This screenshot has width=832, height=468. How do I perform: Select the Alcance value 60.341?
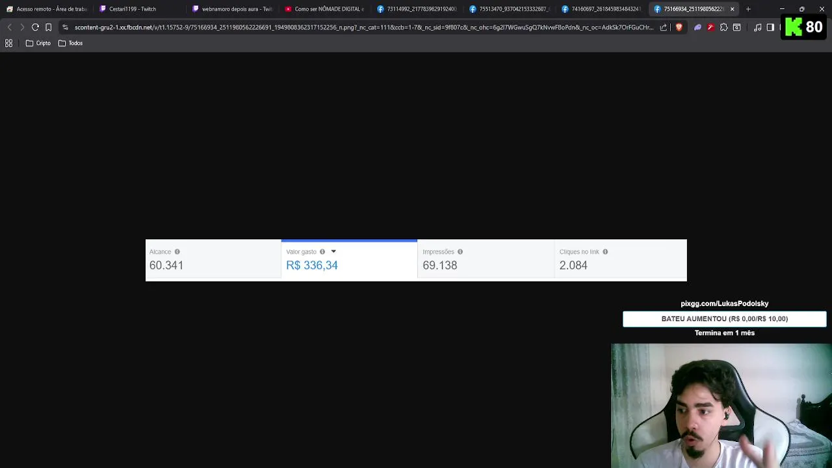point(166,265)
